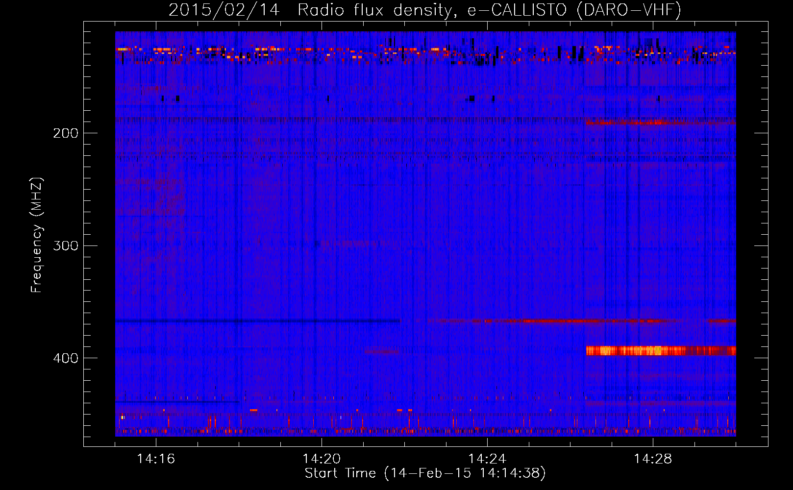Click the plot title "Radio flux density, e-CALLISTO (DARO-VHF)"
Screen dimensions: 793x490
tap(489, 10)
